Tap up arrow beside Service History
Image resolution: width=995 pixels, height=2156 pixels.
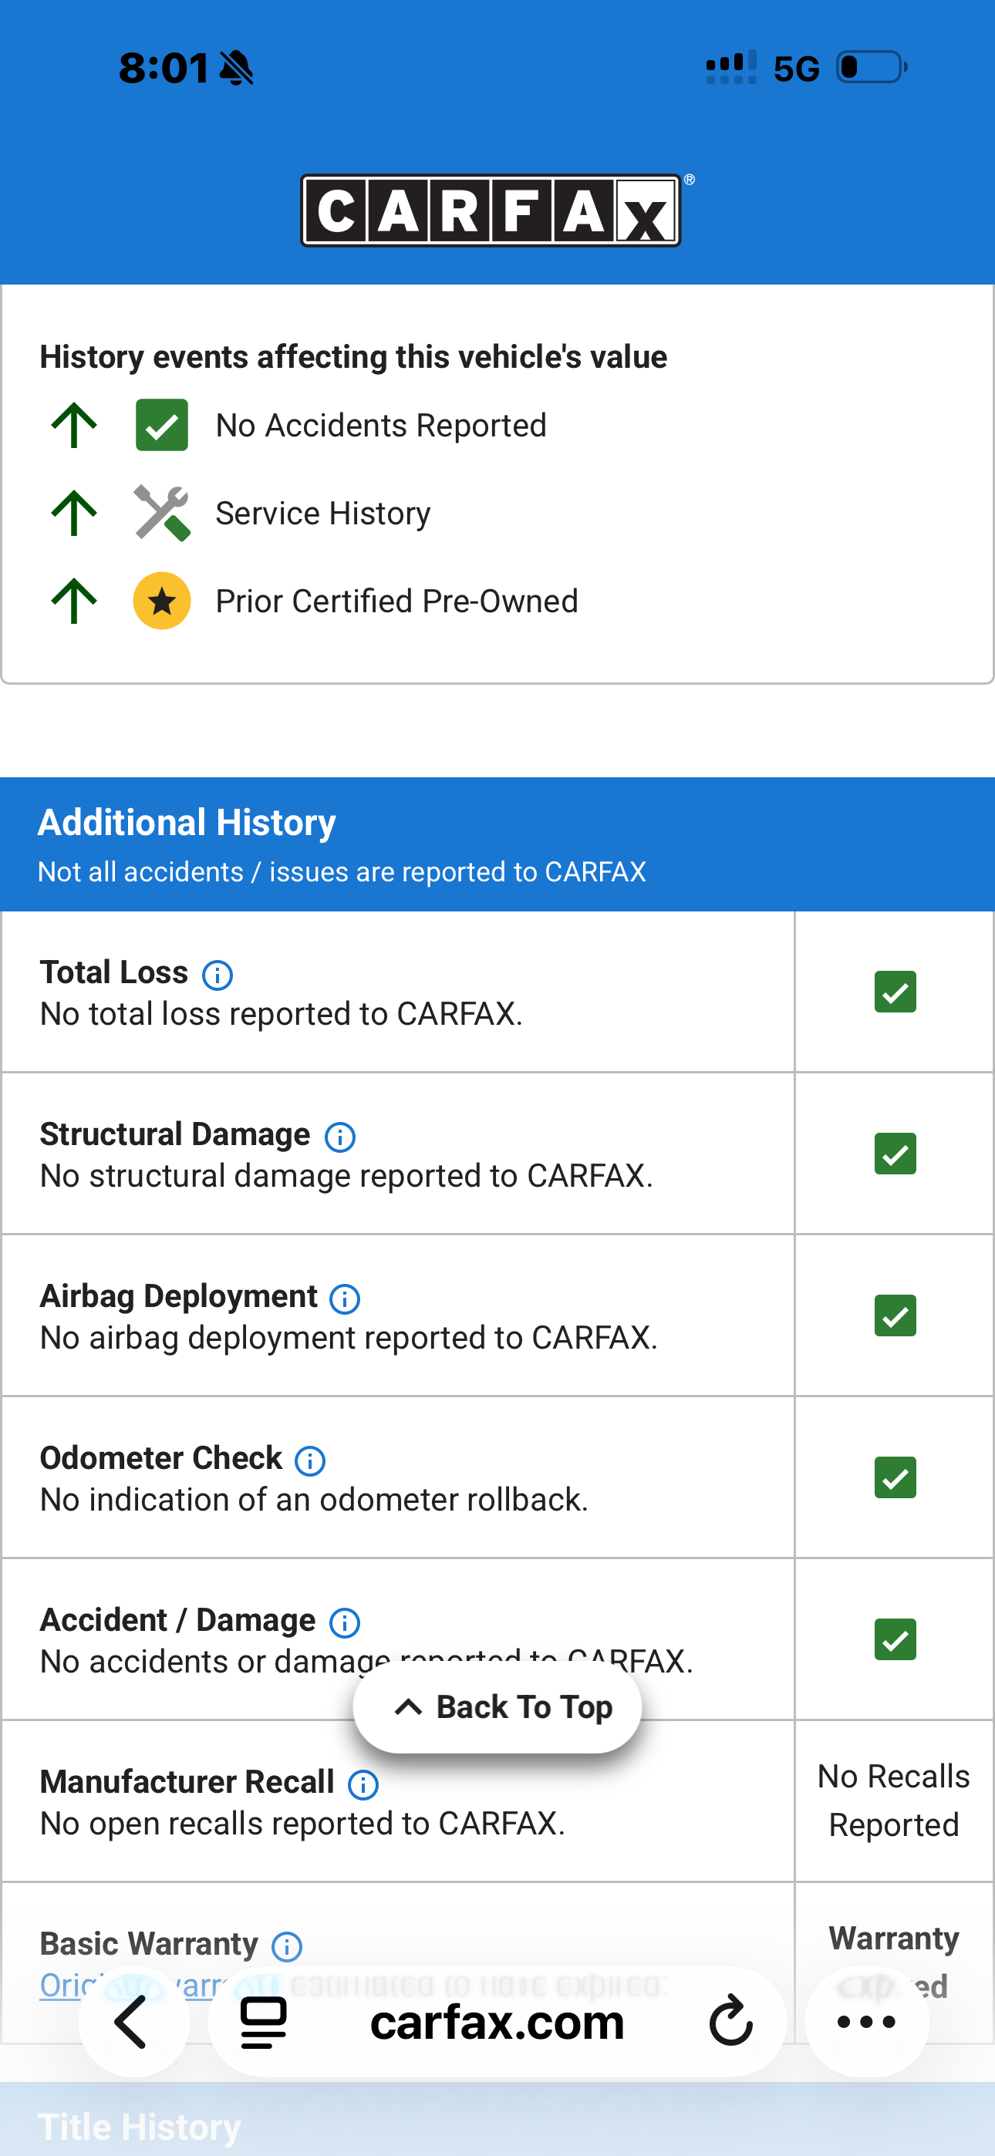click(75, 513)
